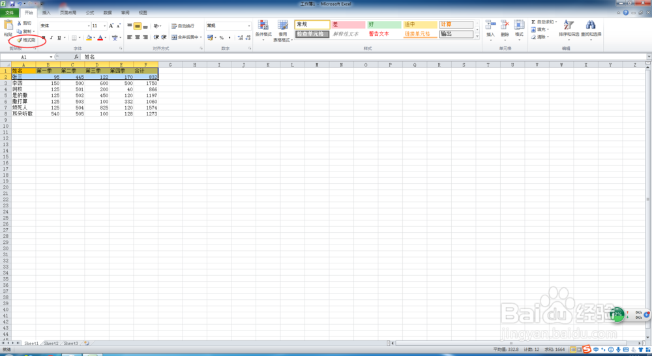Screen dimensions: 652x356
Task: Expand the font color dropdown arrow
Action: [x=105, y=38]
